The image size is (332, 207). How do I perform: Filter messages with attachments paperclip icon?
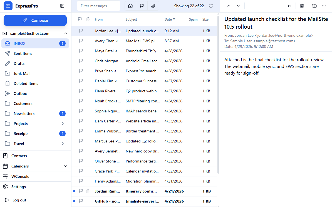[x=153, y=6]
